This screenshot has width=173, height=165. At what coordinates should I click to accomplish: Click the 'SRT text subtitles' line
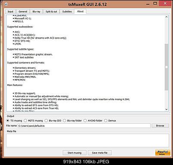pyautogui.click(x=24, y=58)
